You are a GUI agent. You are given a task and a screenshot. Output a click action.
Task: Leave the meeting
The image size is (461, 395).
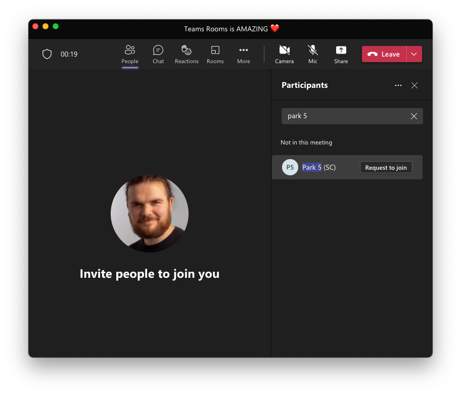click(x=384, y=54)
